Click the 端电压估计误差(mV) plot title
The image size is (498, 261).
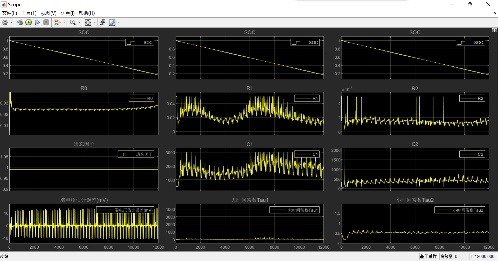[84, 200]
